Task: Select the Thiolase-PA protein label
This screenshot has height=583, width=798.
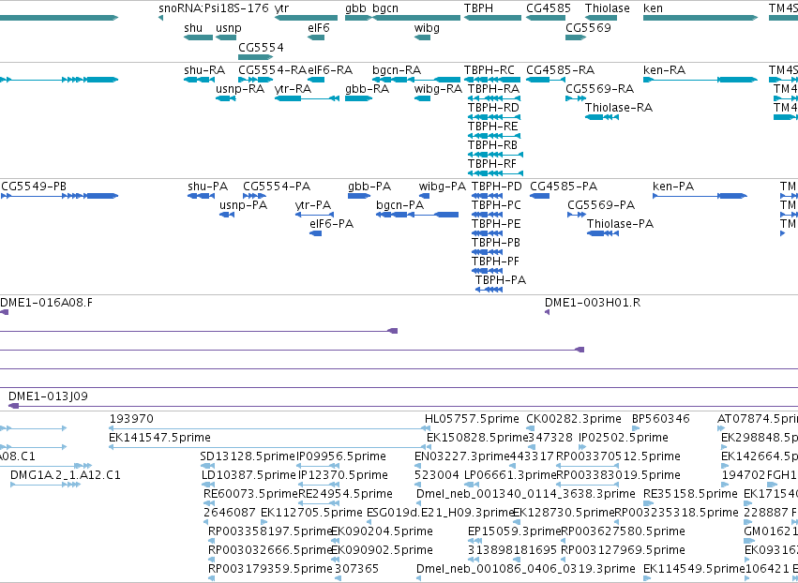Action: pos(620,224)
